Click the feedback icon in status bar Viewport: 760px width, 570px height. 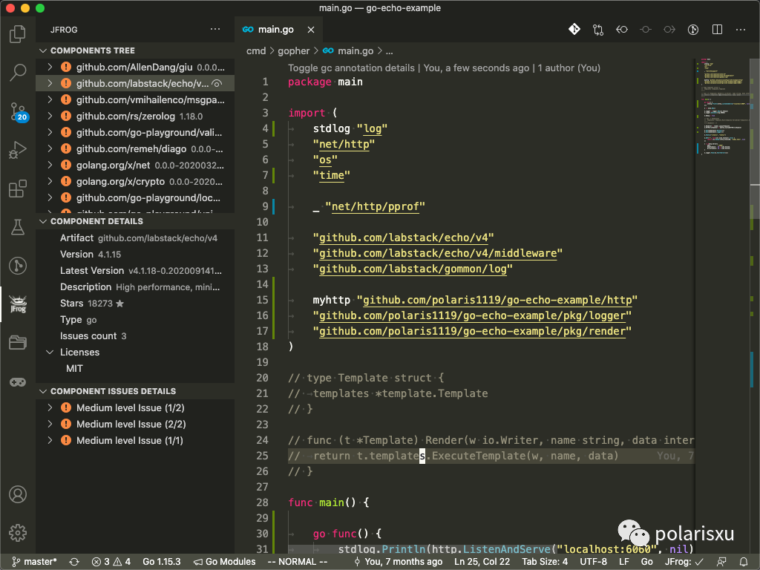pyautogui.click(x=721, y=562)
